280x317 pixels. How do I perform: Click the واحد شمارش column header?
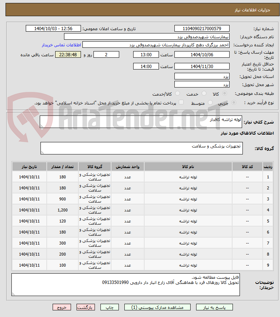coord(127,167)
